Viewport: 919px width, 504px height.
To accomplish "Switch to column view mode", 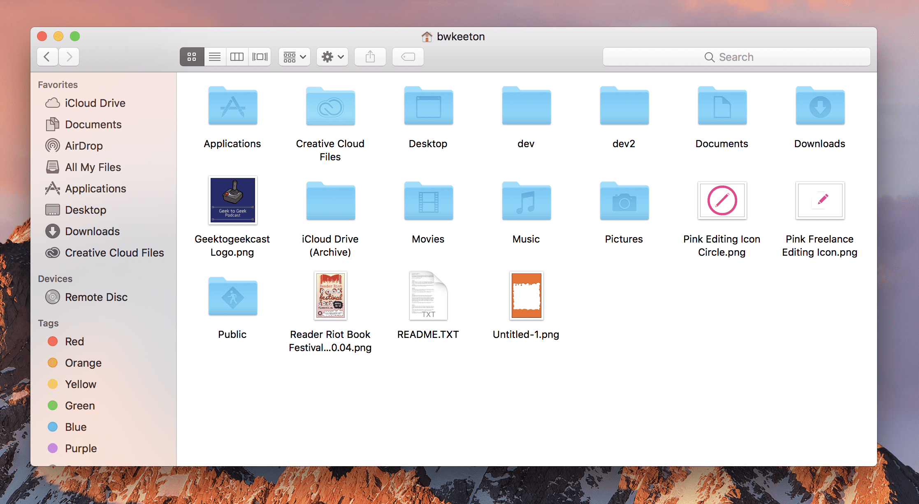I will [237, 57].
